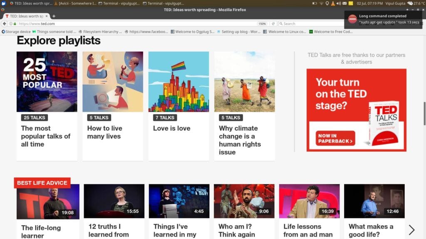Click Things I've learned in my title
Image resolution: width=426 pixels, height=239 pixels.
click(175, 230)
